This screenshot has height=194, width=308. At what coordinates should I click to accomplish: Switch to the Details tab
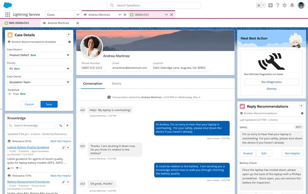pyautogui.click(x=117, y=84)
